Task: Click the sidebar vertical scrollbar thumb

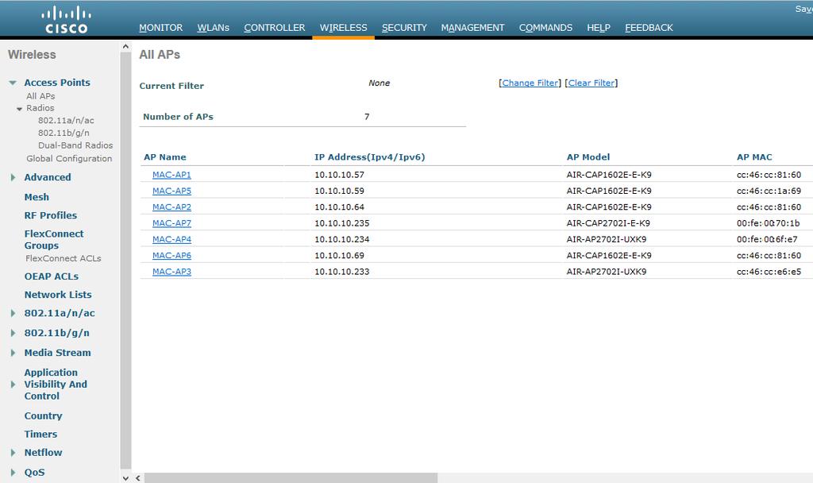Action: tap(125, 260)
